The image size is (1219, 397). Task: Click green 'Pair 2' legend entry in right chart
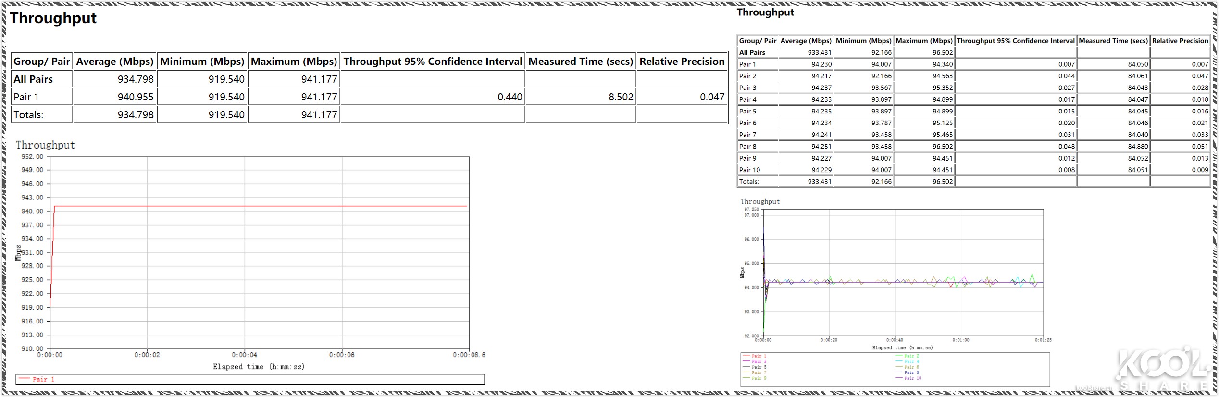coord(908,356)
